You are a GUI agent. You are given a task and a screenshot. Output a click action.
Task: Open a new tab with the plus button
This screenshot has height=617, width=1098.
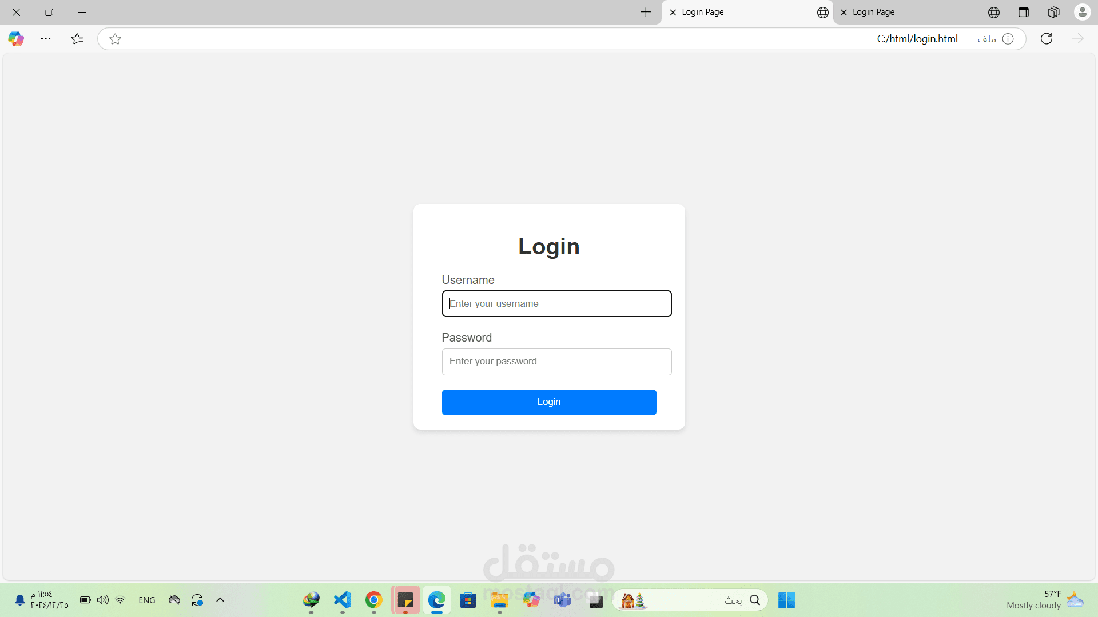646,12
